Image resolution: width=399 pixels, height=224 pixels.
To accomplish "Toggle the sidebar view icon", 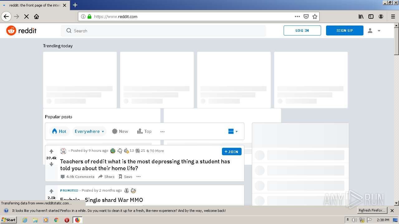I will point(371,16).
